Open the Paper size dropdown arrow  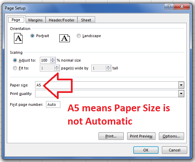(181, 85)
